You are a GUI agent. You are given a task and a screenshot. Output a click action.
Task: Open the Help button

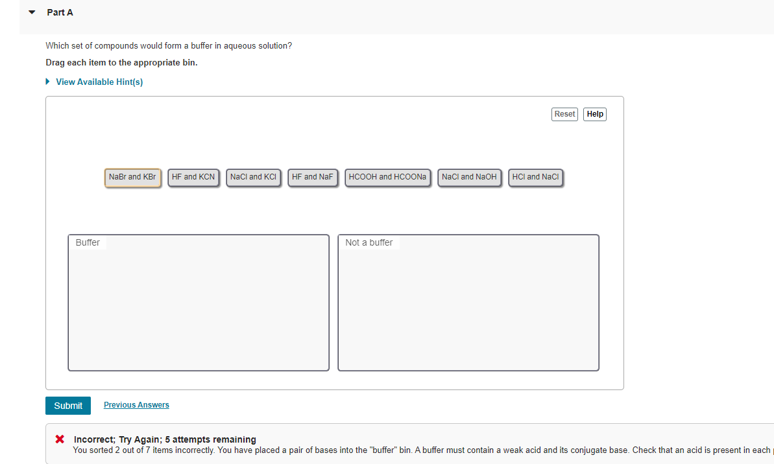(594, 114)
